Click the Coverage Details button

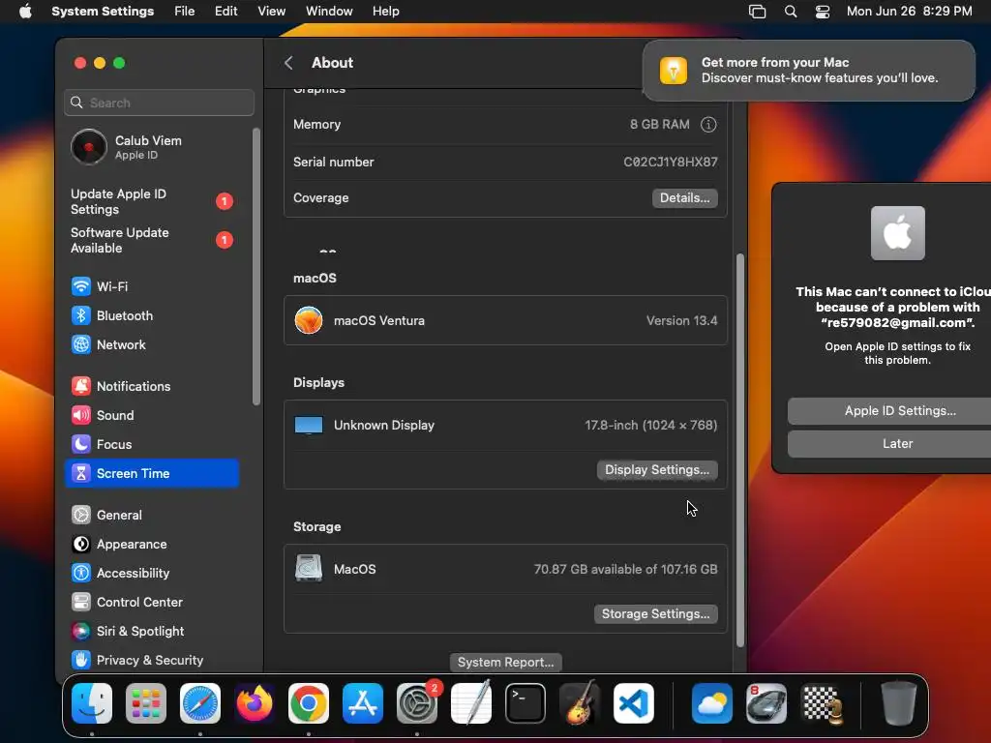[x=684, y=197]
